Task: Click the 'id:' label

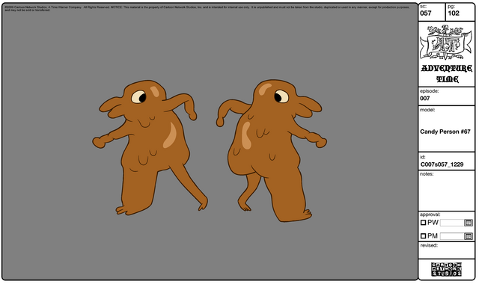Action: [x=422, y=157]
